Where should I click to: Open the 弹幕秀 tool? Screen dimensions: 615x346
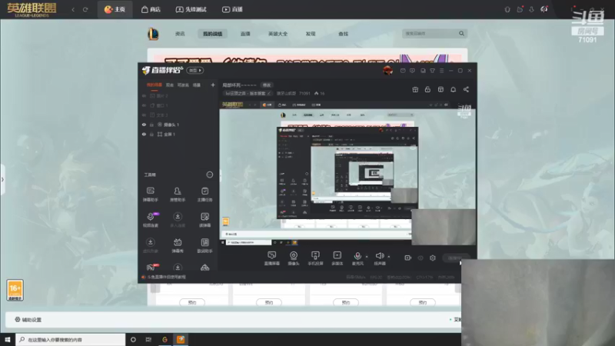point(178,245)
